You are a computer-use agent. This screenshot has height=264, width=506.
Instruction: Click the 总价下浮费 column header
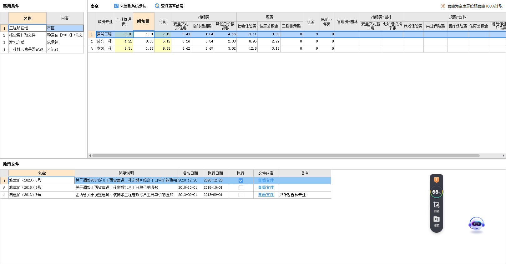click(327, 22)
